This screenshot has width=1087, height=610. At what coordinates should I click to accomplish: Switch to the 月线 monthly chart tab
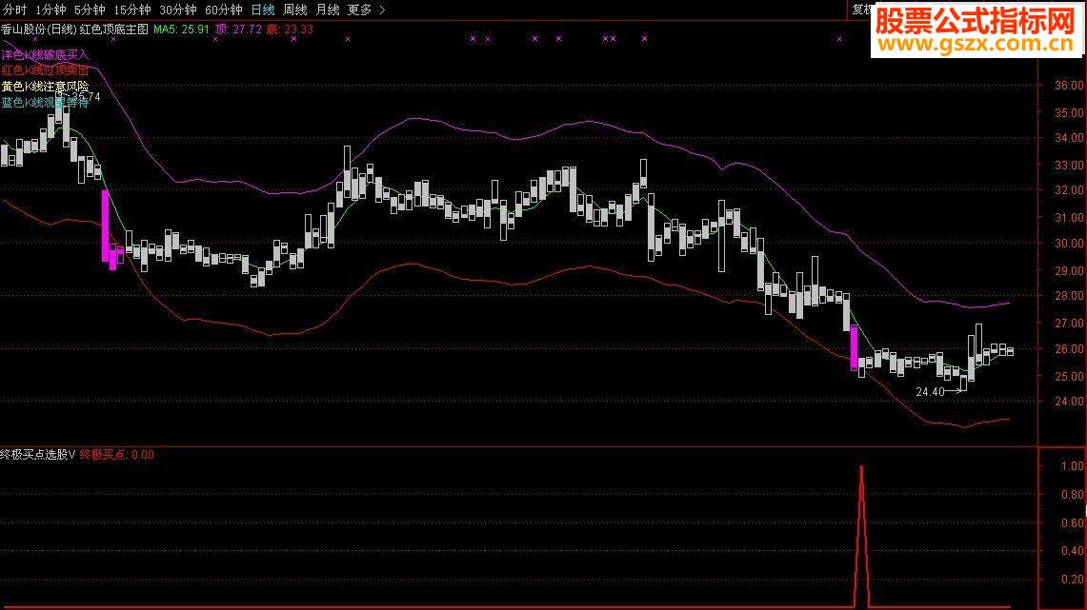coord(327,10)
